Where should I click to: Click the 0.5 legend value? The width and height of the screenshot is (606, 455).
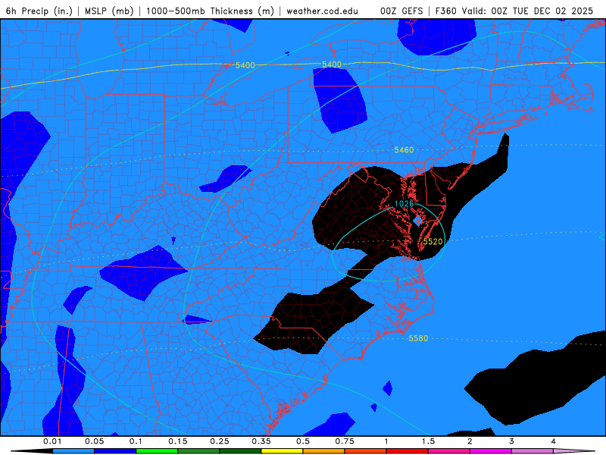pos(303,441)
